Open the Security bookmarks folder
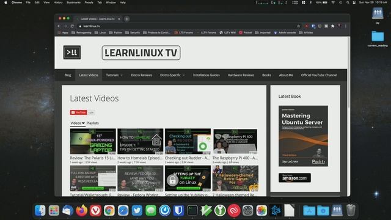Screen dimensions: 391x220 (x=133, y=32)
